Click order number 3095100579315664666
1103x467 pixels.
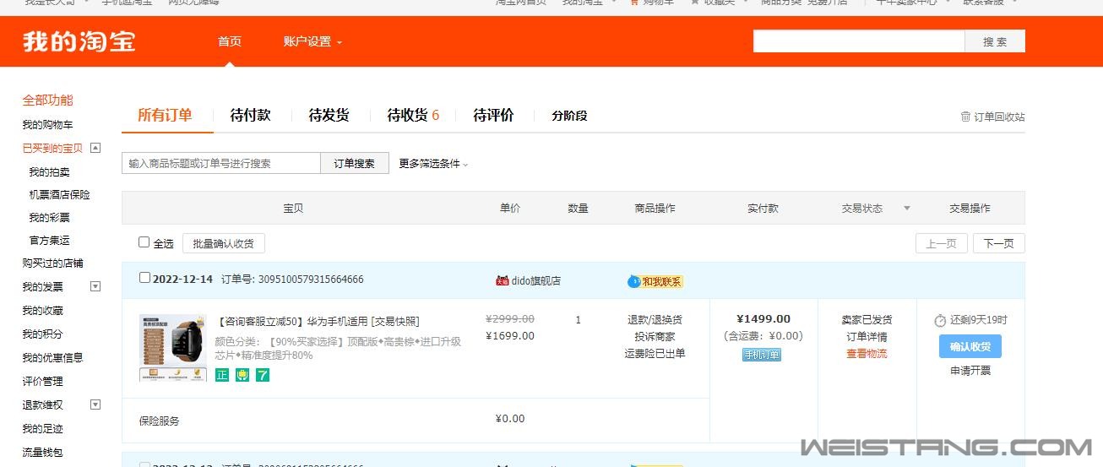311,280
